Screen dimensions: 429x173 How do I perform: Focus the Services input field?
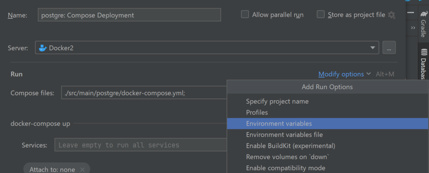pos(140,145)
